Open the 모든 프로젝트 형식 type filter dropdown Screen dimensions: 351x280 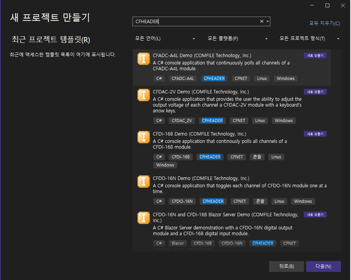[x=309, y=38]
